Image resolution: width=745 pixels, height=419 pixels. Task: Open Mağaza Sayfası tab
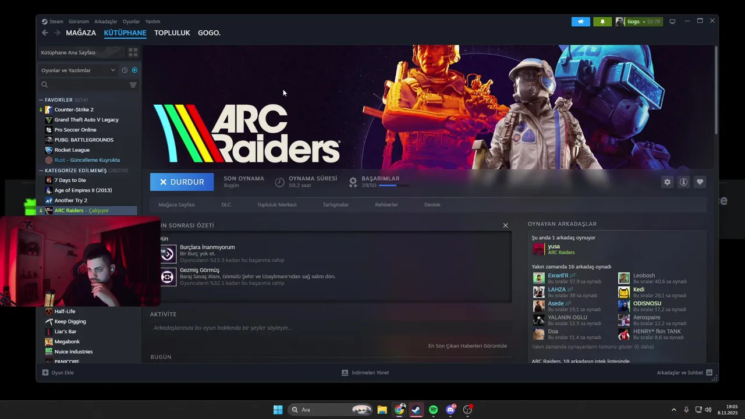tap(177, 205)
